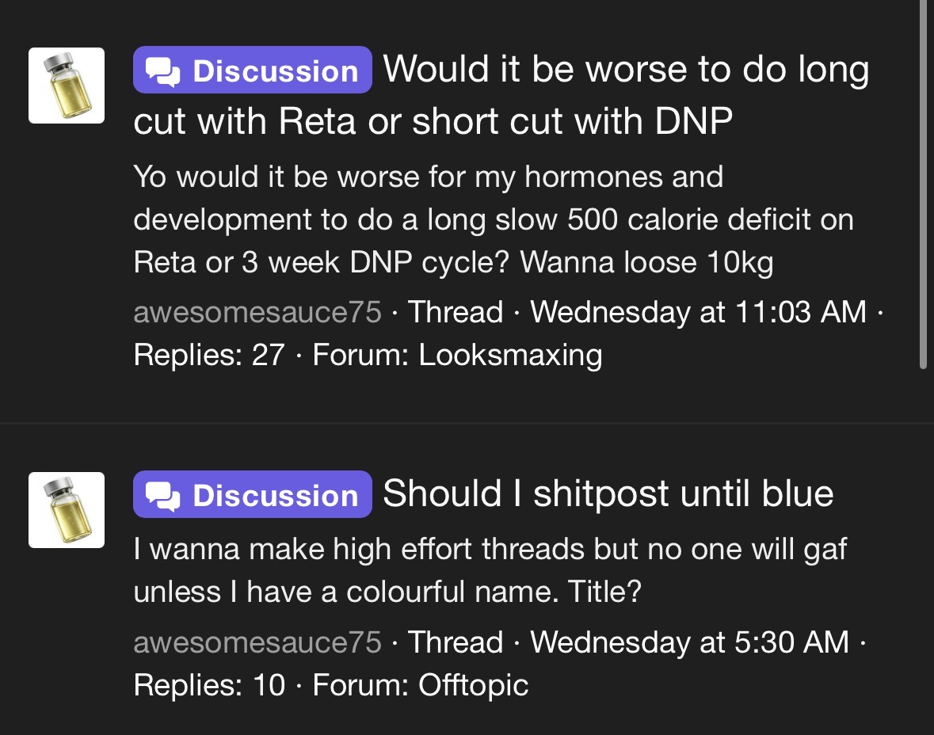934x735 pixels.
Task: Click the vial avatar beside the Reta or DNP thread
Action: click(x=67, y=86)
